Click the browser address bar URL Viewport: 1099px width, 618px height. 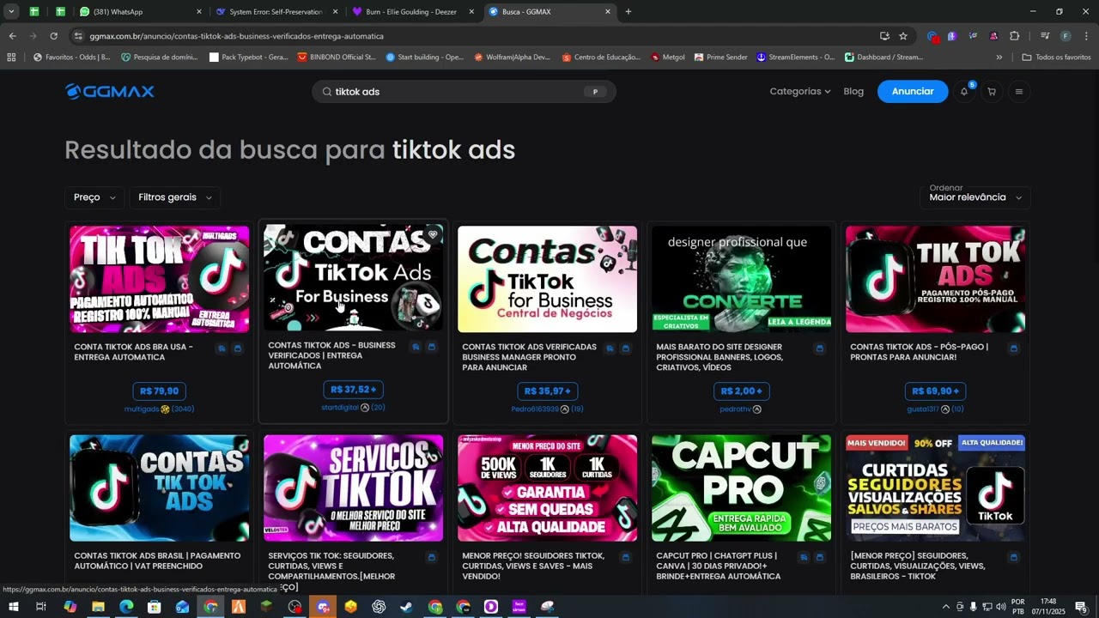click(x=236, y=36)
